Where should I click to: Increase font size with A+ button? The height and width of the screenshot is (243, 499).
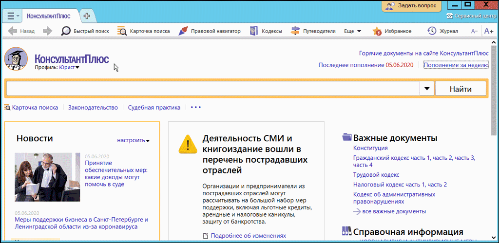pos(489,31)
